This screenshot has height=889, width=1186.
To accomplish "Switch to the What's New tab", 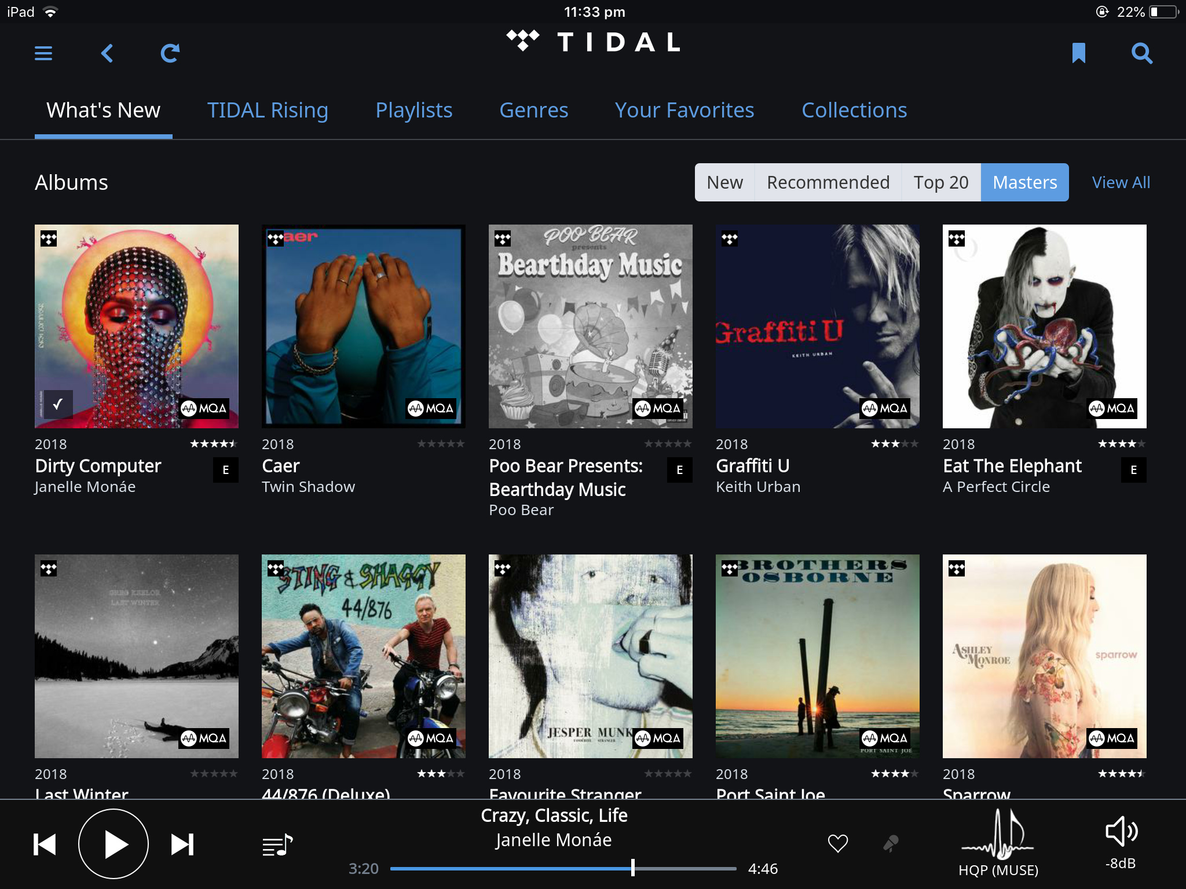I will pos(104,111).
